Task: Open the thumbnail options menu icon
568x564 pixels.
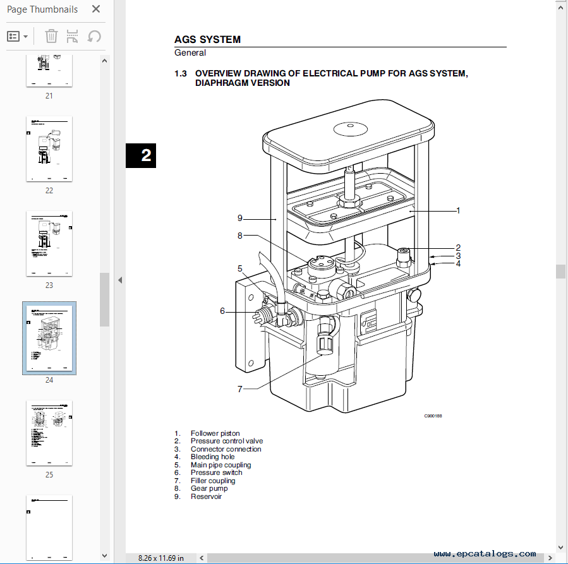Action: (x=13, y=37)
